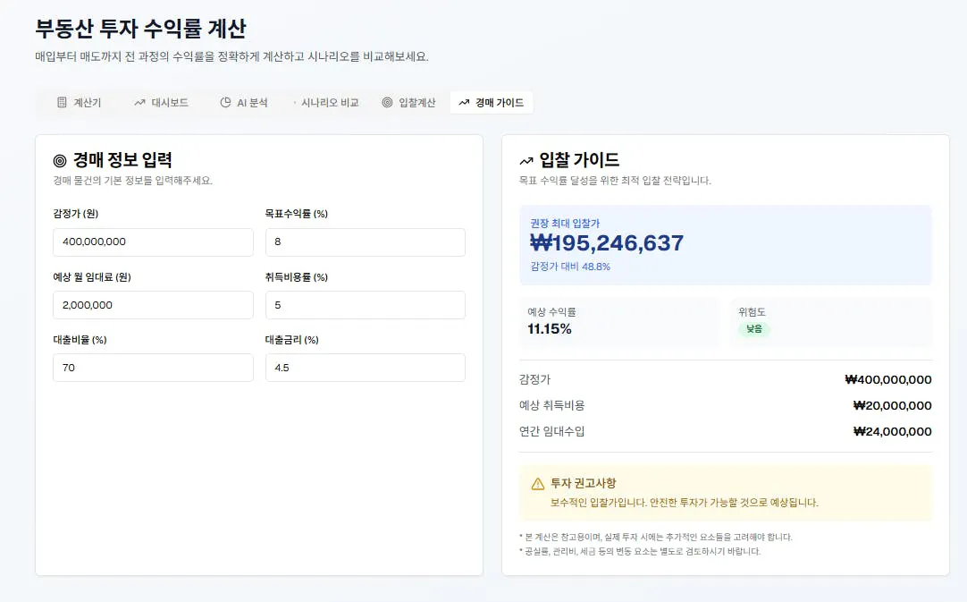Select the 시나리오 비교 tab
967x602 pixels.
tap(327, 103)
